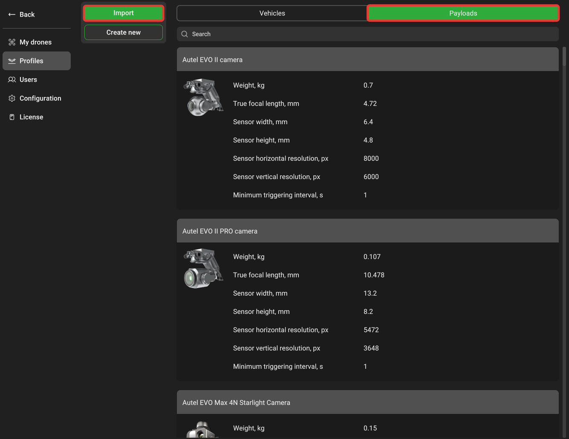Select the Autel EVO Max 4N Starlight Camera header
This screenshot has width=569, height=439.
368,402
